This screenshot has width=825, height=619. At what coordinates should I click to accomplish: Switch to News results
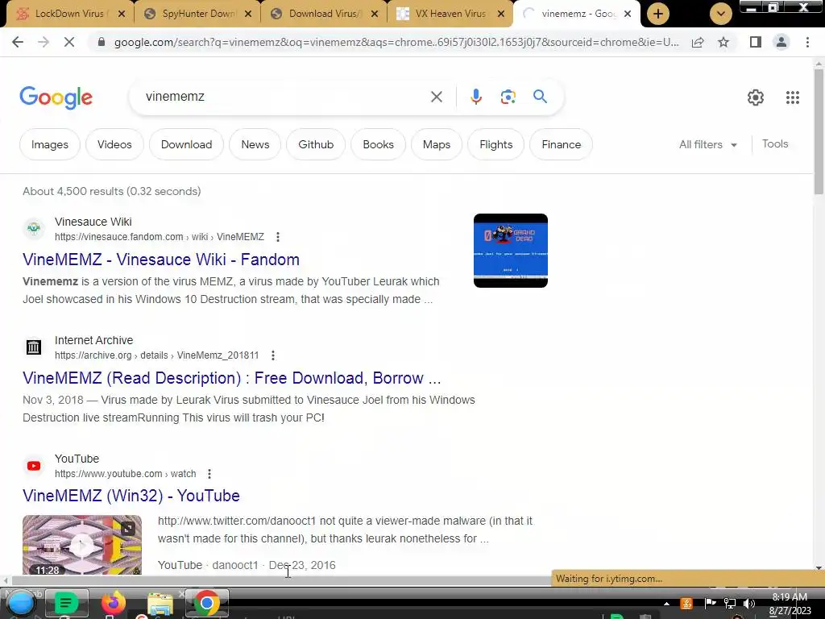click(255, 144)
